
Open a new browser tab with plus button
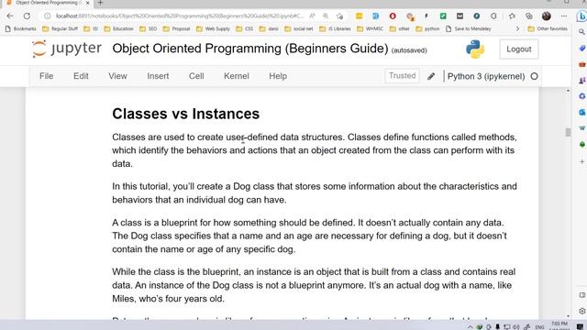[100, 3]
